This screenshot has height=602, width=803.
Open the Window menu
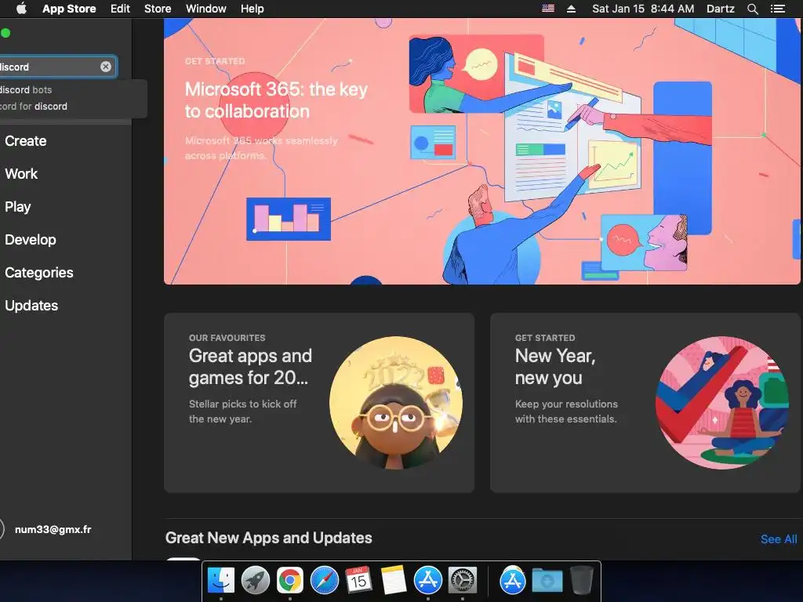[206, 9]
